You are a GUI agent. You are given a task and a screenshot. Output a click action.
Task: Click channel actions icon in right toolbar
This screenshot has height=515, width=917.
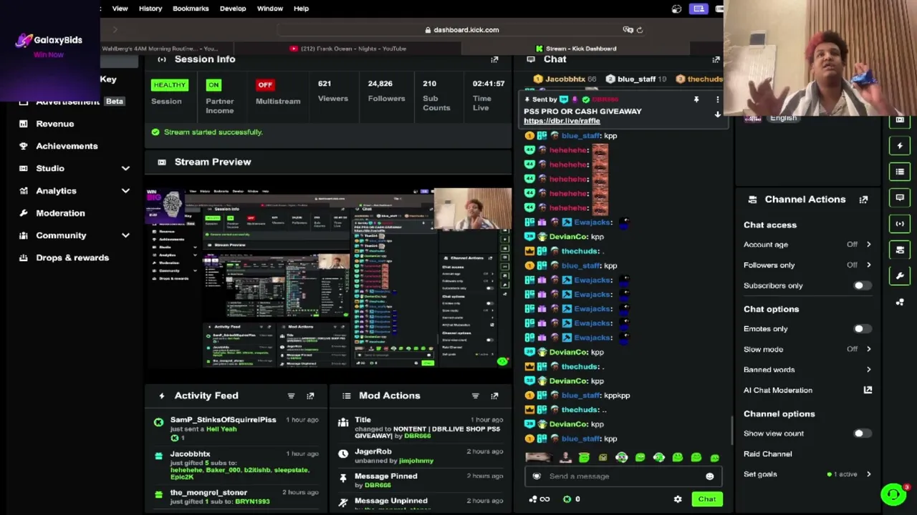[900, 250]
